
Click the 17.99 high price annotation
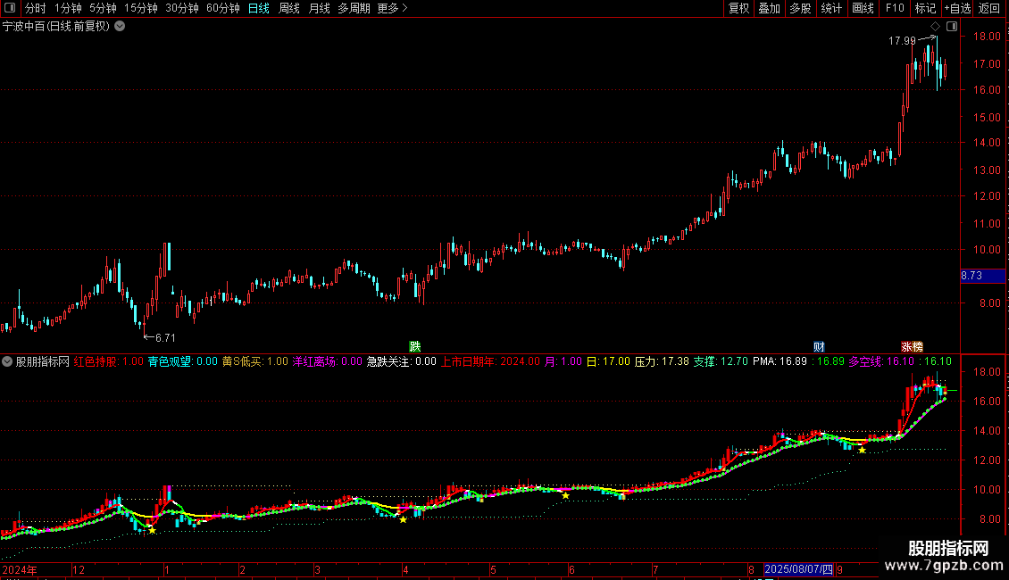(902, 40)
